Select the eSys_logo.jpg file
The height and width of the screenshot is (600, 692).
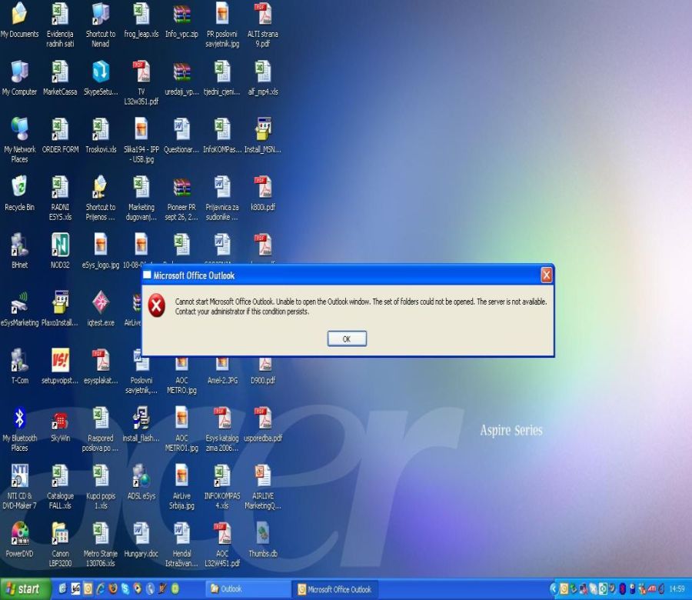click(101, 251)
